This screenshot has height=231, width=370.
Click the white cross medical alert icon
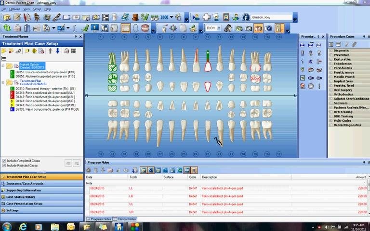(x=206, y=17)
